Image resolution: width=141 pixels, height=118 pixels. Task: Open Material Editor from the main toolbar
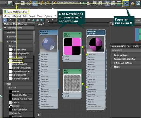(126, 4)
